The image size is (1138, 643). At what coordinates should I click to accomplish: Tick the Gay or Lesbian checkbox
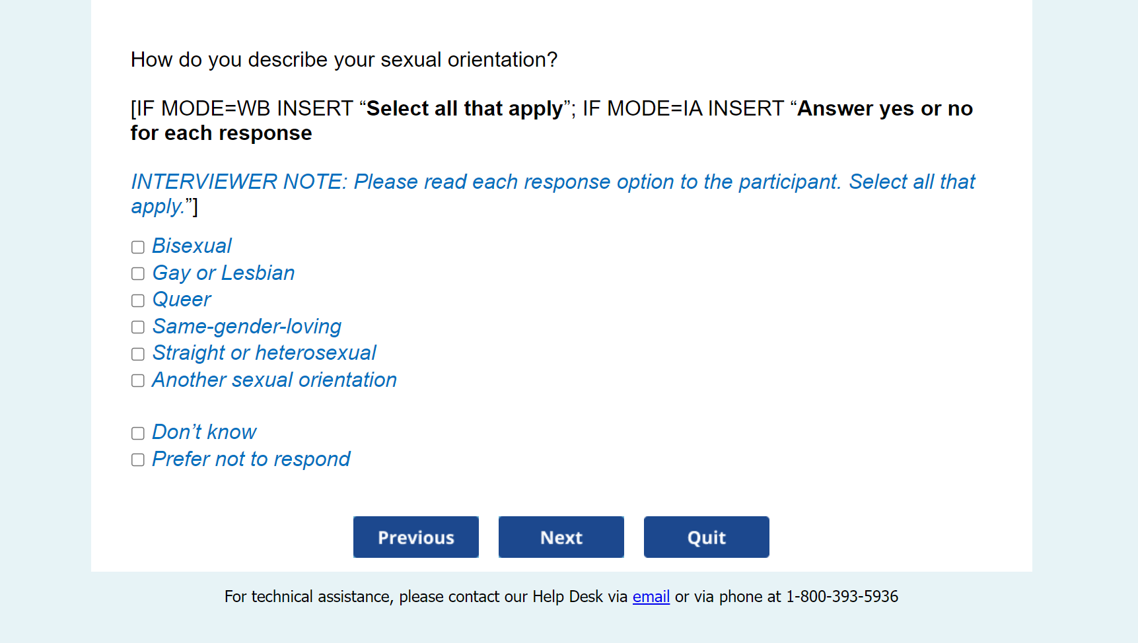[x=137, y=273]
